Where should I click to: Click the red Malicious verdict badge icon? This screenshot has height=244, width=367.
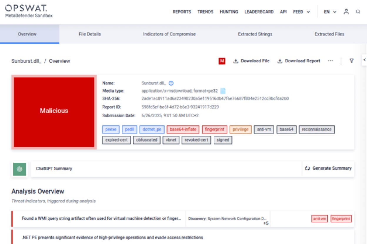click(222, 61)
